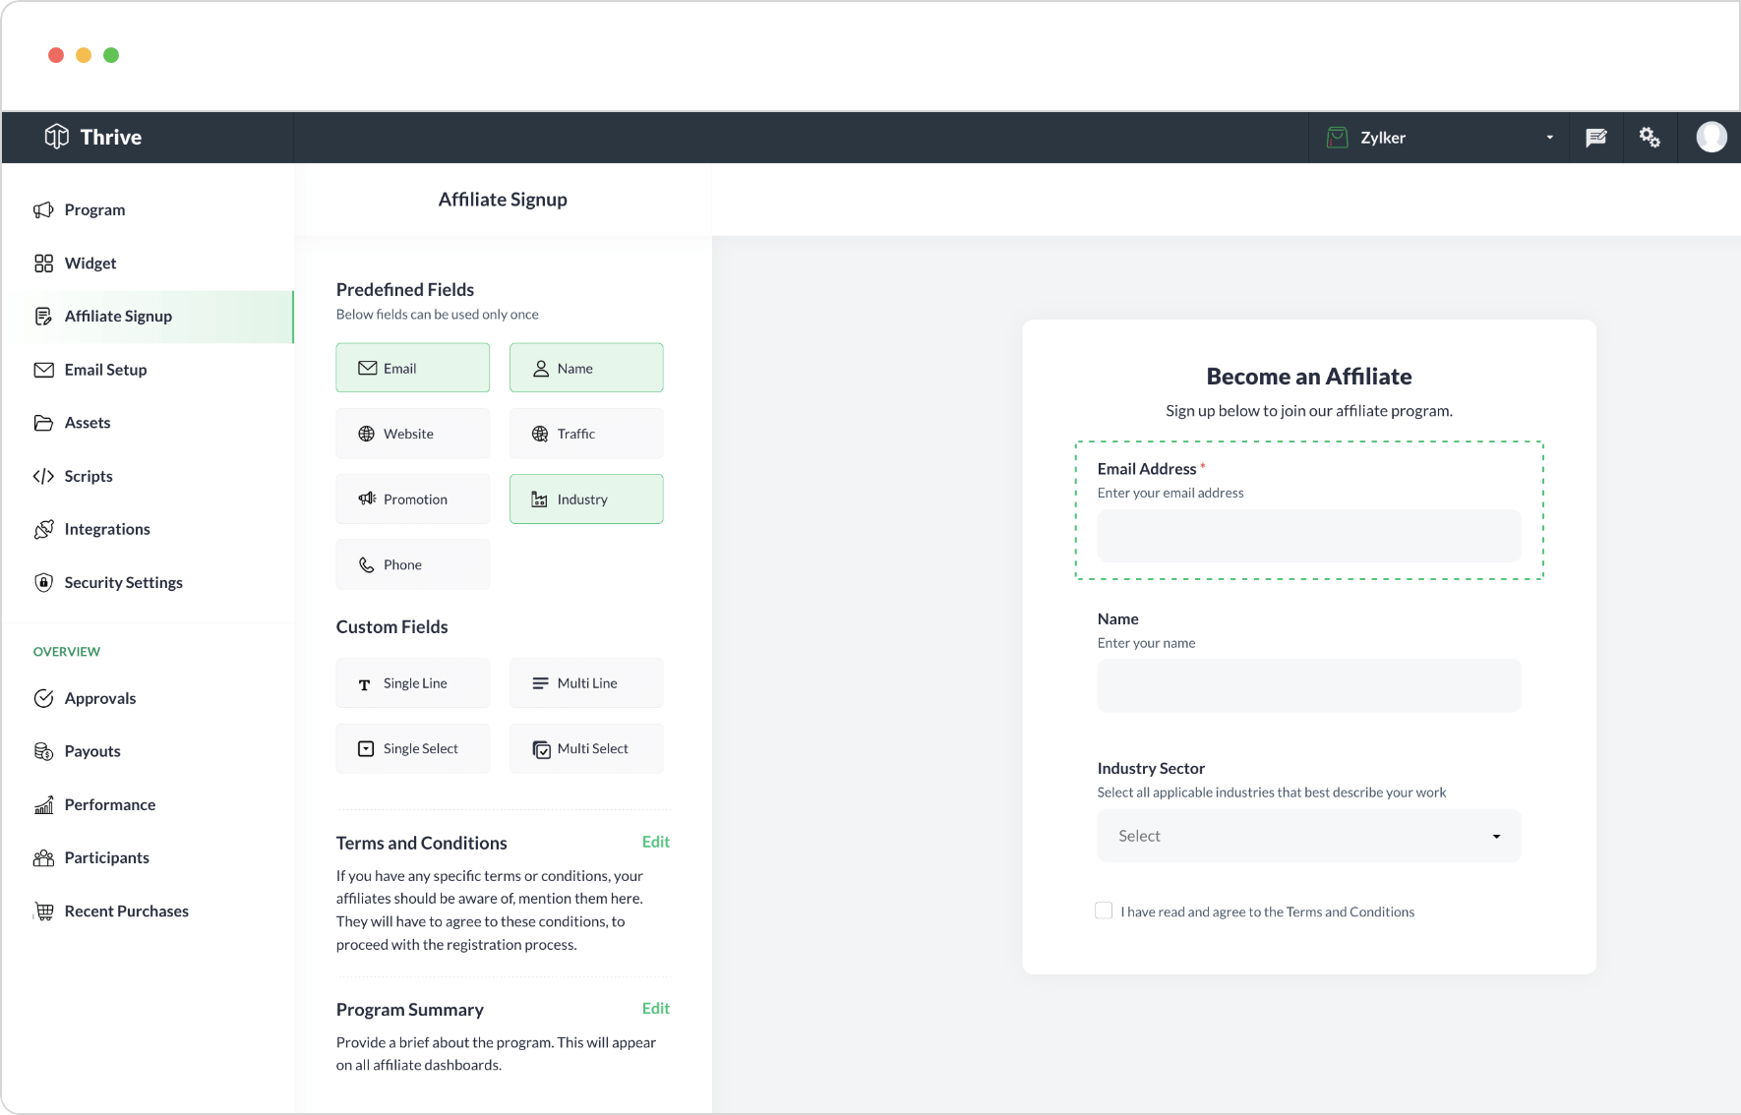Click the Single Line text icon

point(364,684)
